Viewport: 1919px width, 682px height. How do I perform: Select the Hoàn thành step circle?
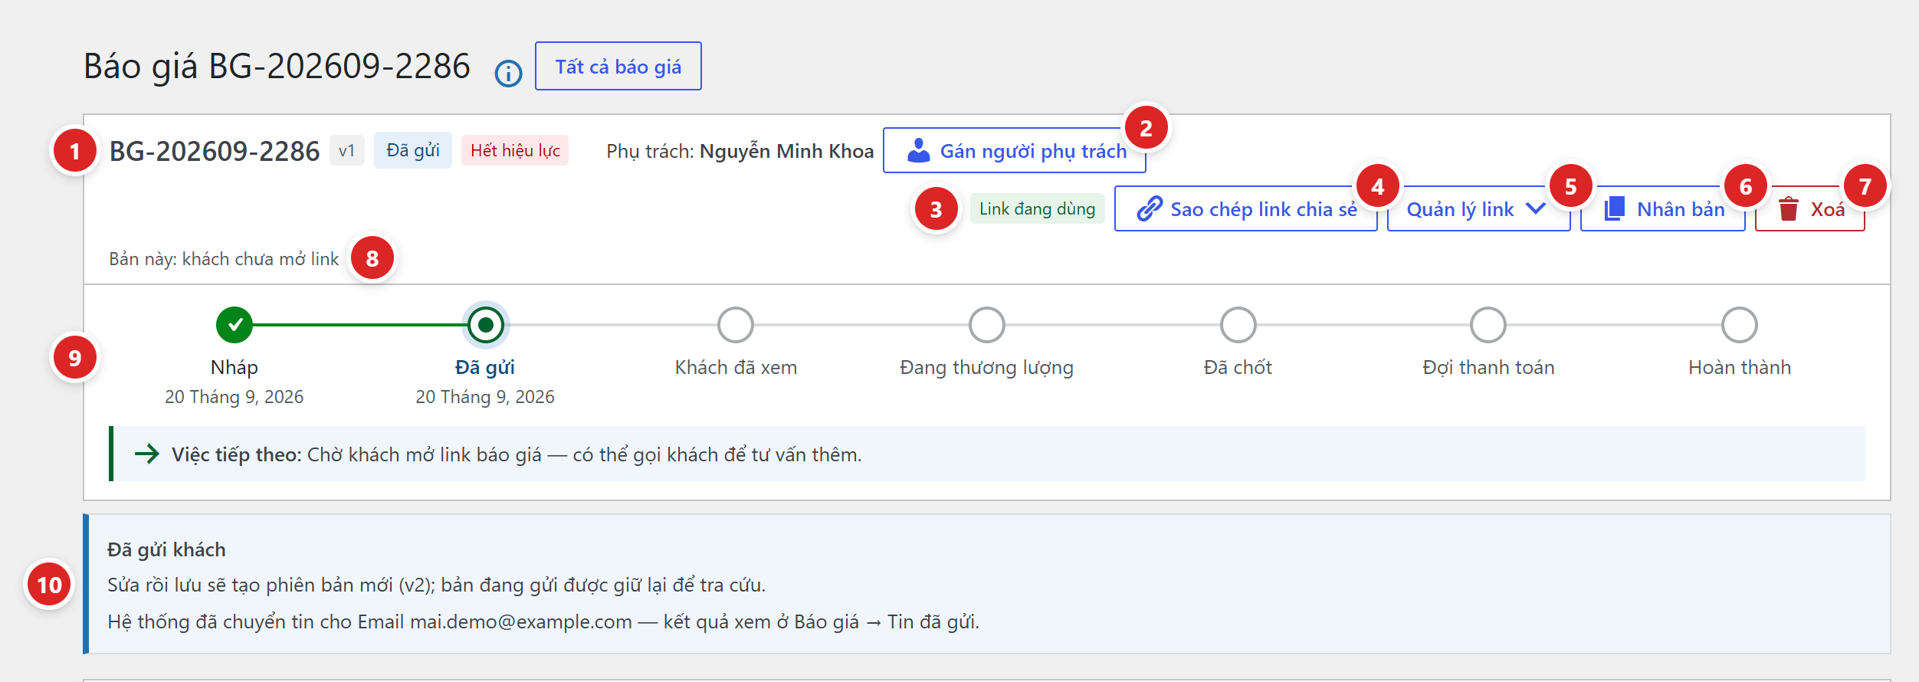click(1740, 325)
